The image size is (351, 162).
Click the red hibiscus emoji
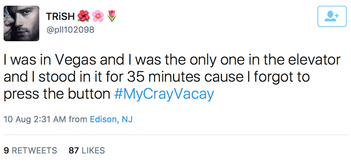[83, 16]
